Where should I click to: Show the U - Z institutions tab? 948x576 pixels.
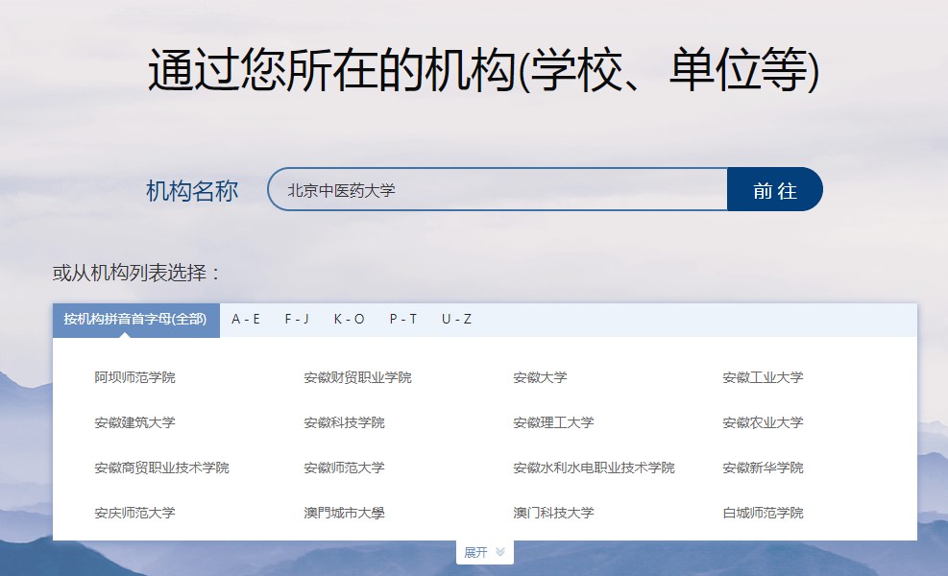click(457, 320)
